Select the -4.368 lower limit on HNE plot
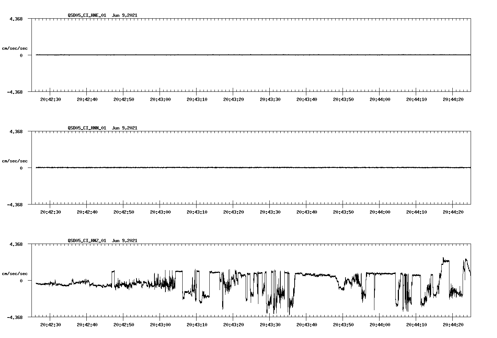The height and width of the screenshot is (338, 497). 15,92
